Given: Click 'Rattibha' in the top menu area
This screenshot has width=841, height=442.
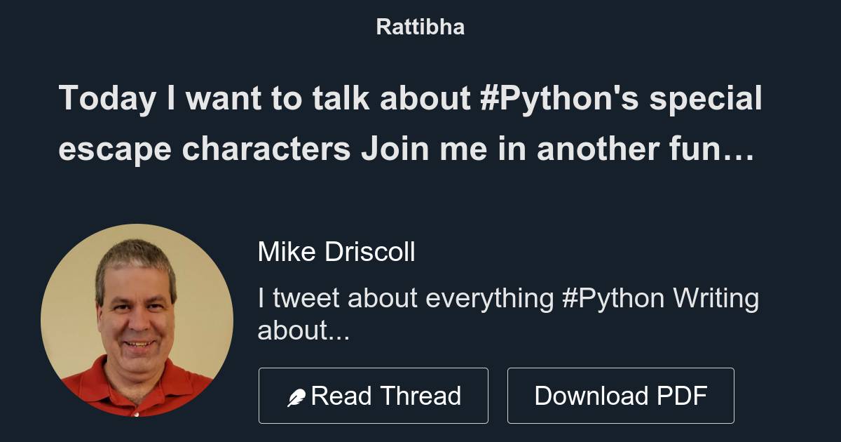Looking at the screenshot, I should point(420,27).
